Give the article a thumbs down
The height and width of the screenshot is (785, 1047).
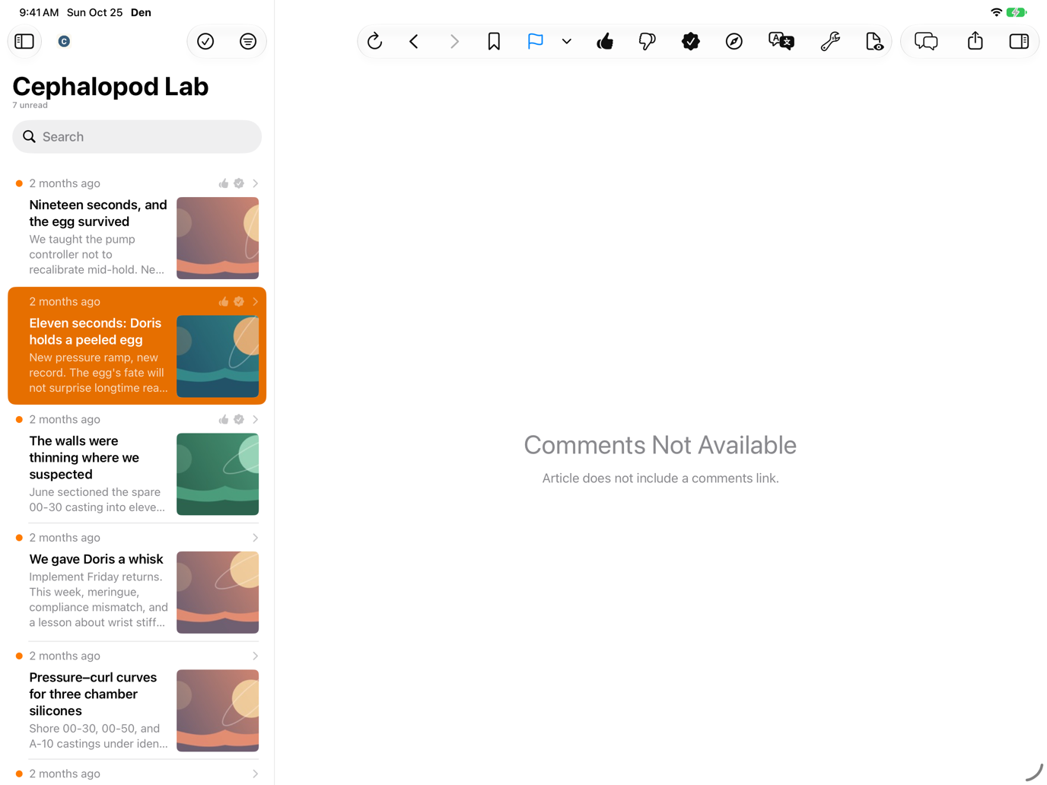[x=648, y=41]
